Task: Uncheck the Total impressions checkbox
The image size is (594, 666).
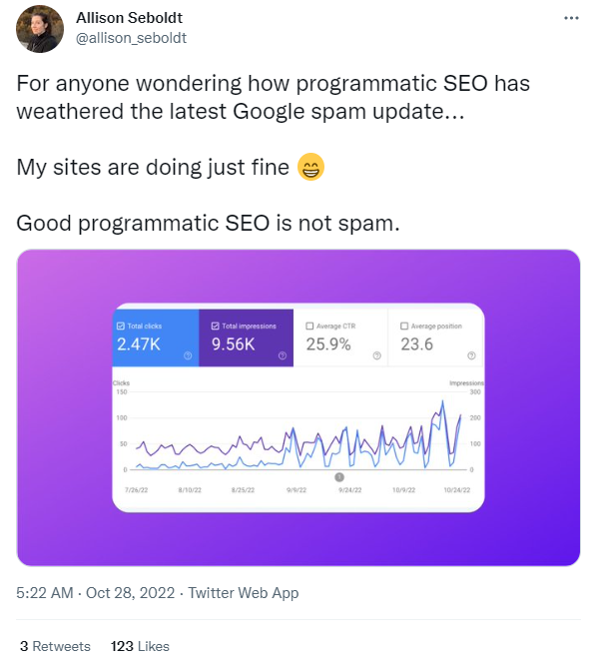Action: pos(216,326)
